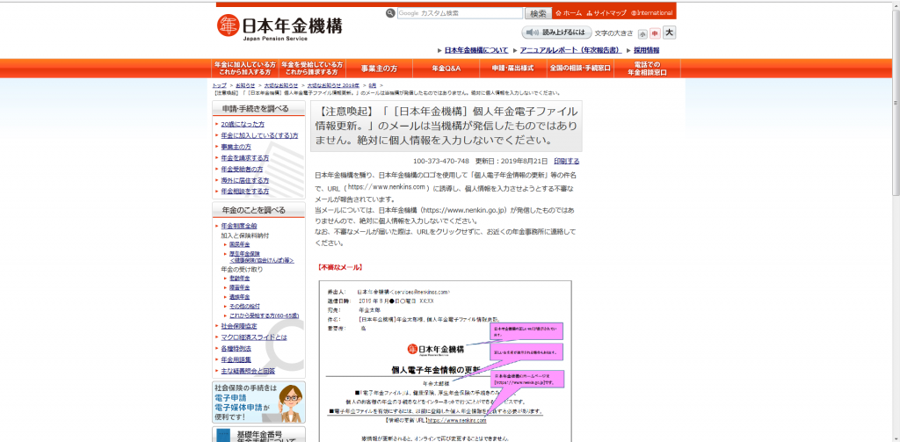The width and height of the screenshot is (900, 442).
Task: Click the 電子申請 banner with woman illustration
Action: [259, 402]
